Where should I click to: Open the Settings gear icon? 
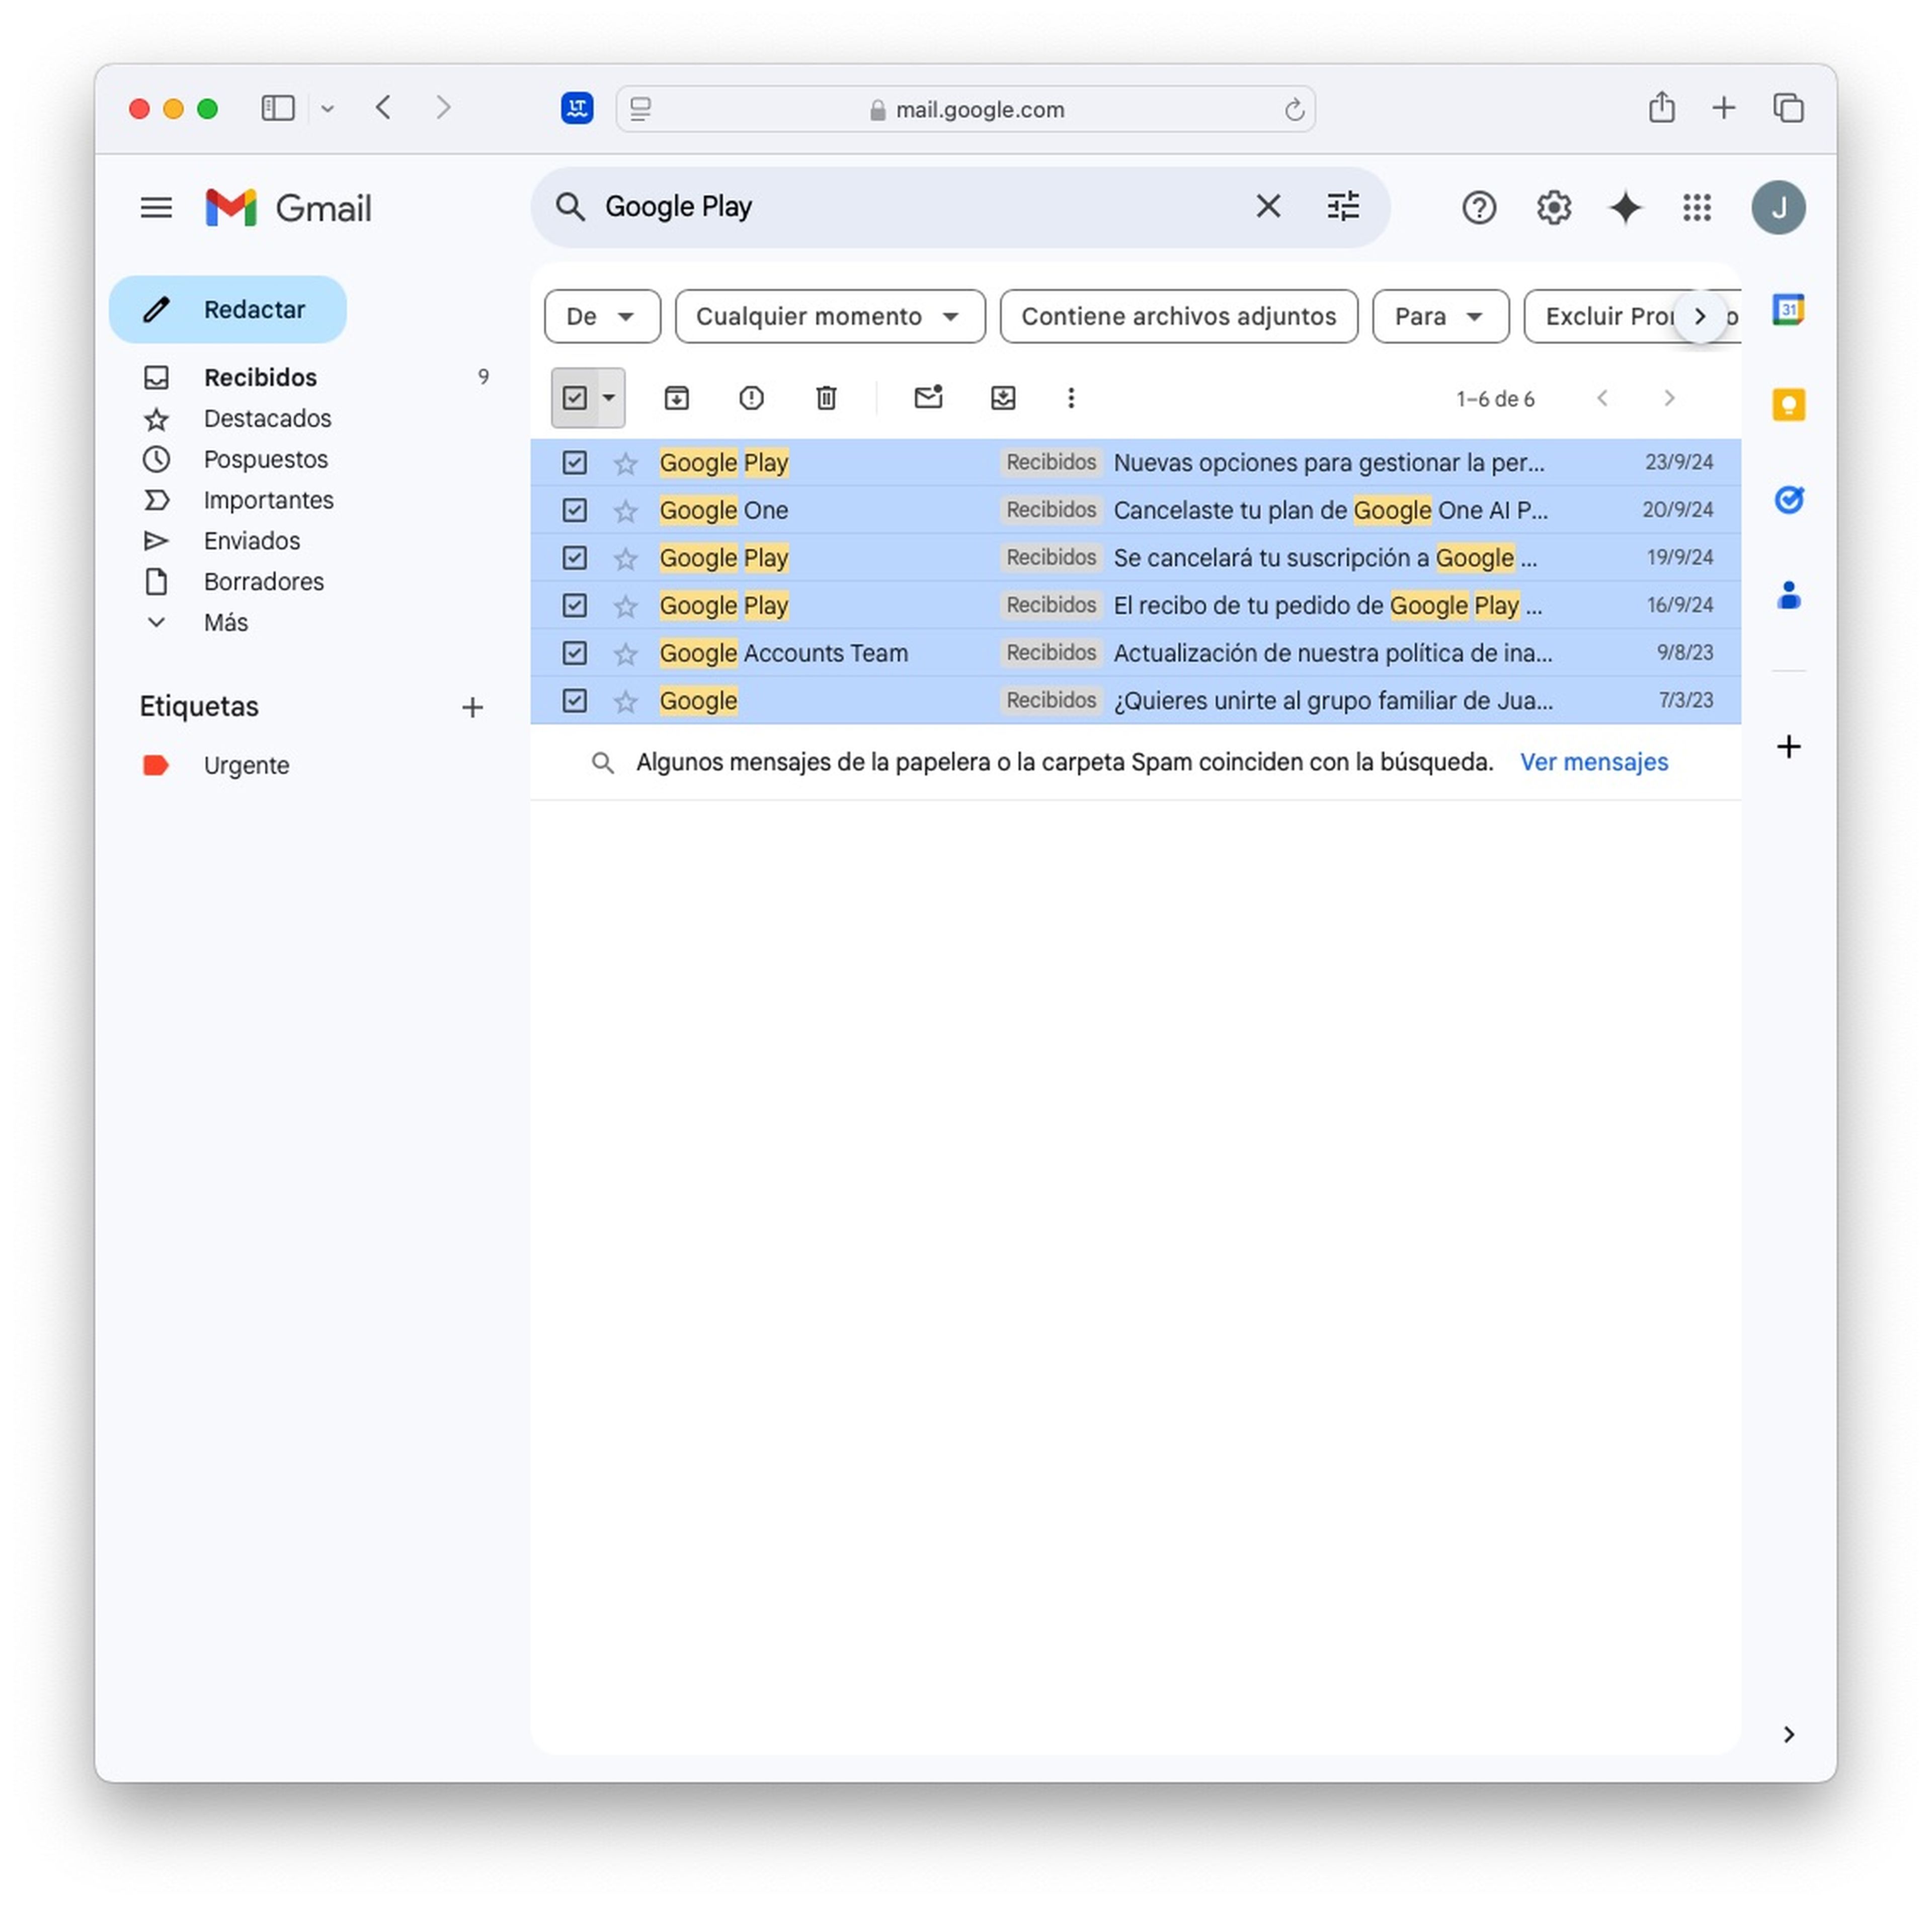[x=1554, y=208]
